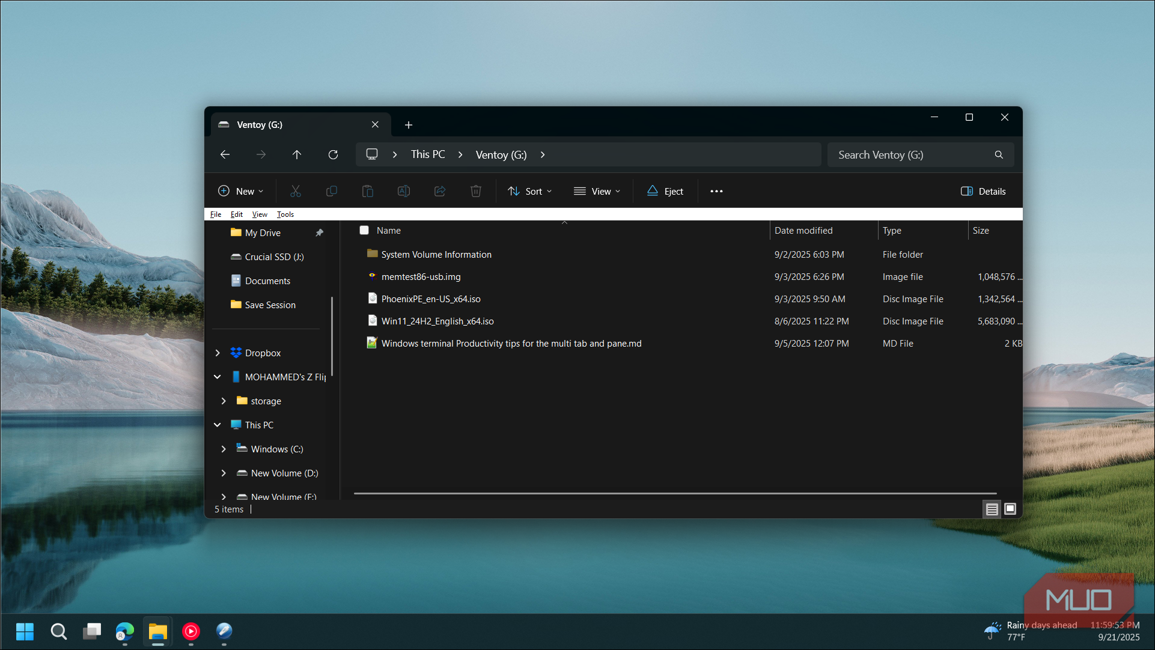Open the See more ellipsis menu
The height and width of the screenshot is (650, 1155).
click(716, 191)
